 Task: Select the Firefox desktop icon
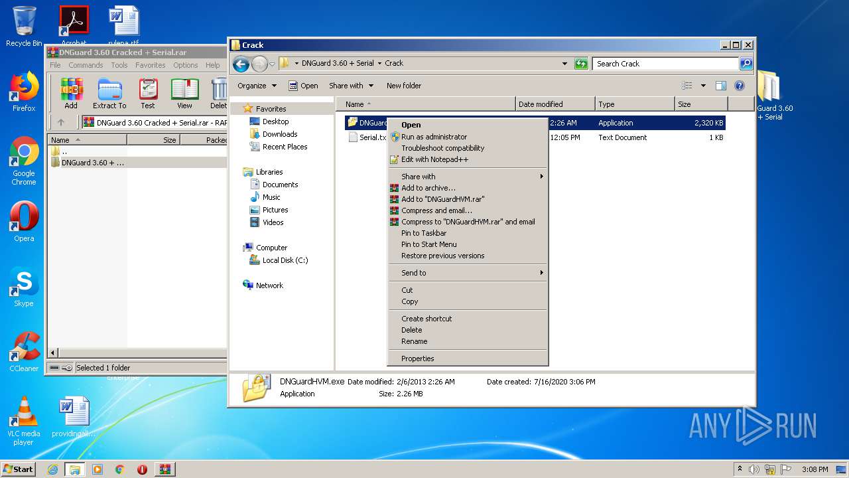[x=24, y=92]
